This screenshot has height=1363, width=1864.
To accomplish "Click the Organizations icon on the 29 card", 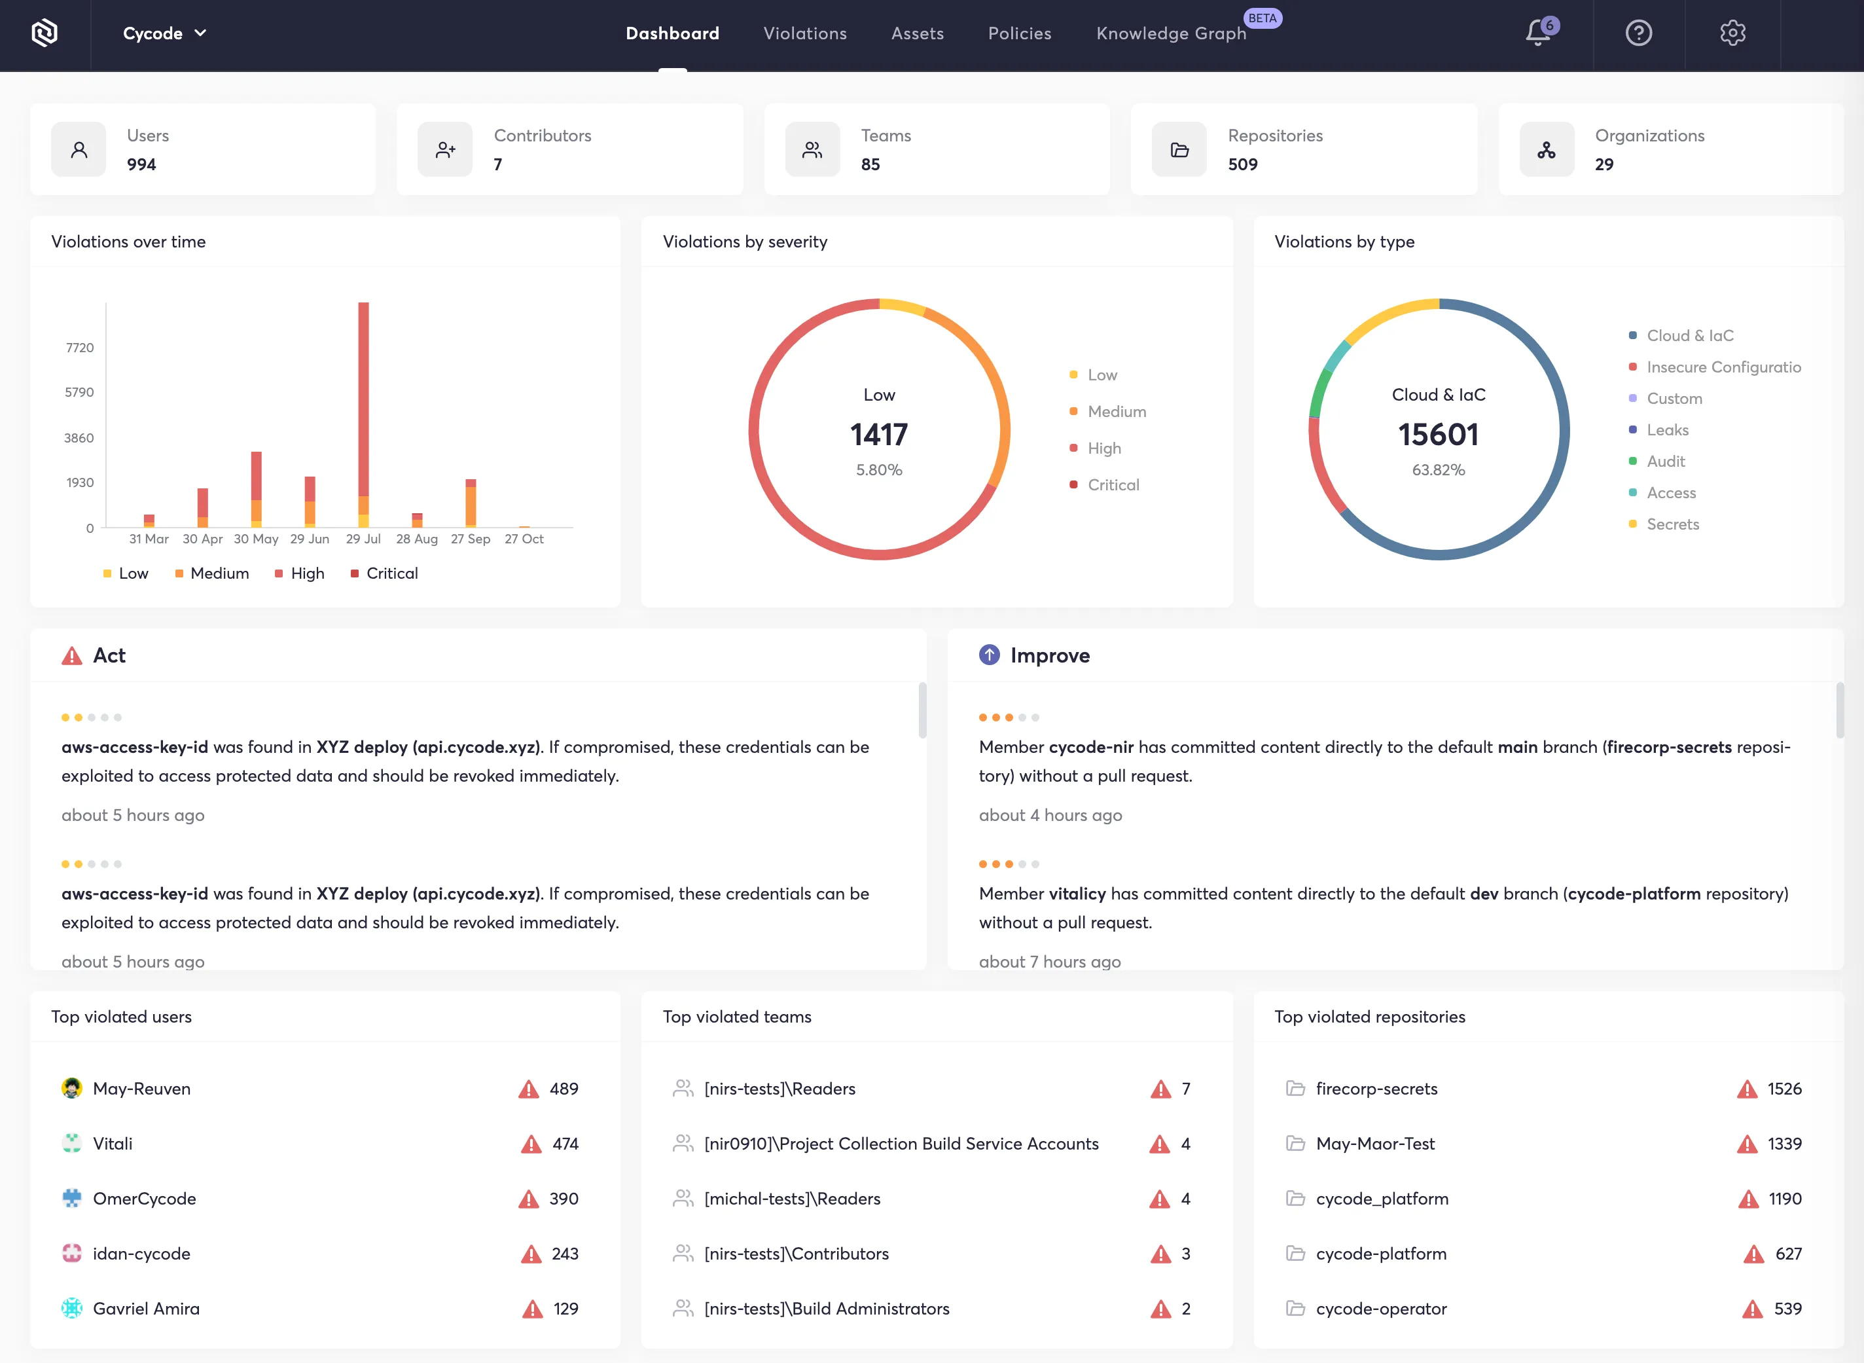I will pyautogui.click(x=1546, y=149).
